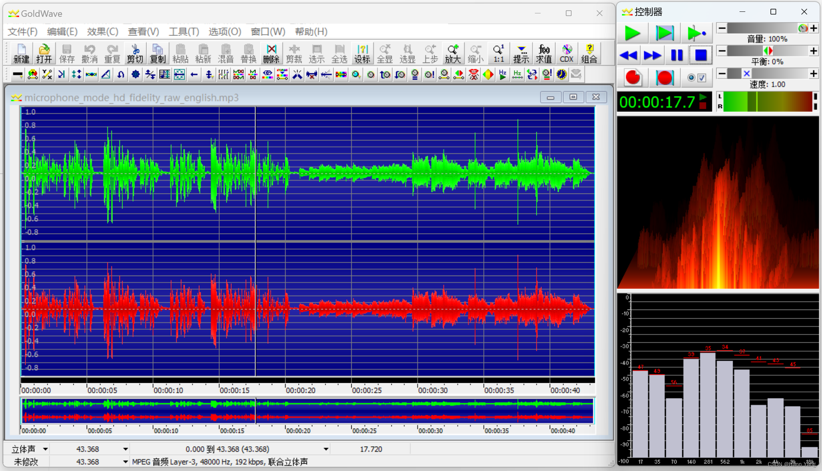Expand the 立体声 channel dropdown
The height and width of the screenshot is (471, 822).
point(45,449)
